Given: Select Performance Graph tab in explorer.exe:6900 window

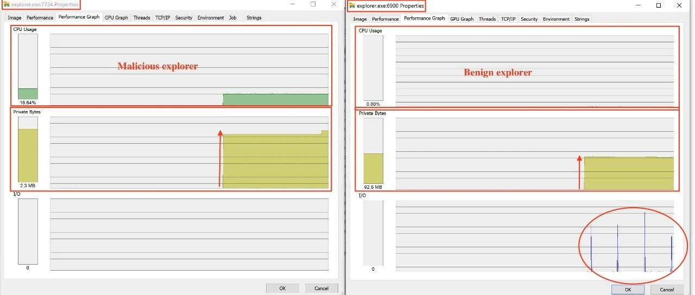Looking at the screenshot, I should pos(425,18).
